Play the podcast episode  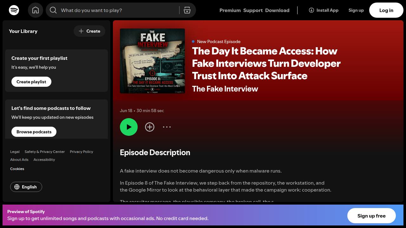[129, 127]
